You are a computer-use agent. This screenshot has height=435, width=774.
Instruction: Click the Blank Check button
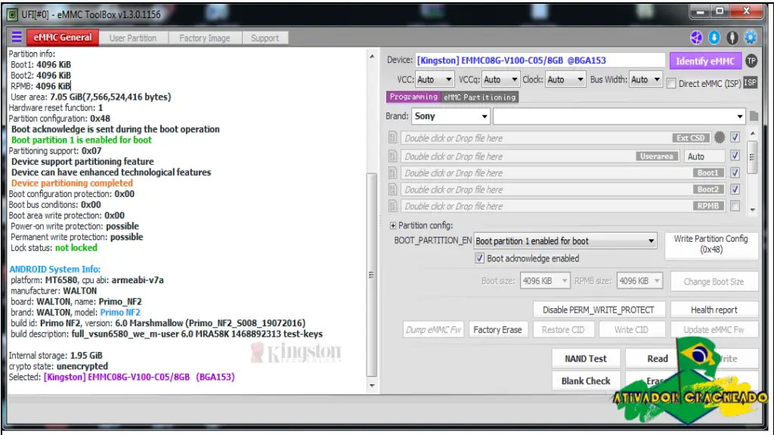tap(586, 381)
